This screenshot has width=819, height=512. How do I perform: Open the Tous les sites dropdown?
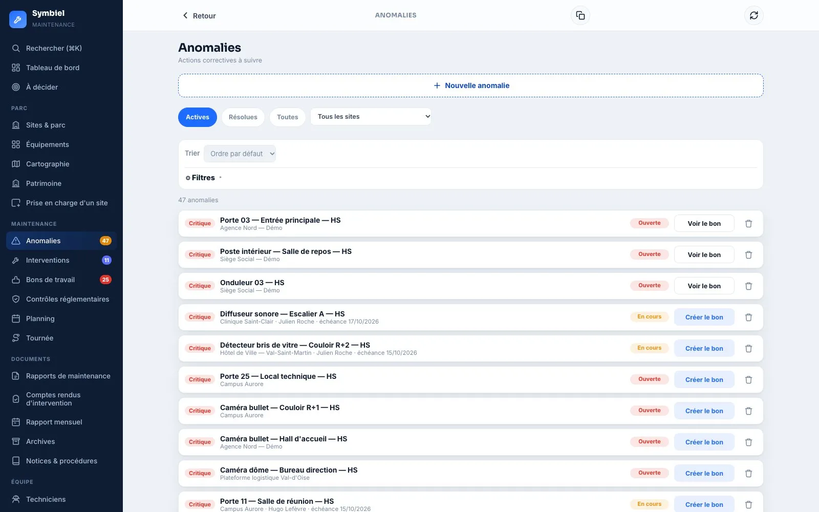point(371,117)
